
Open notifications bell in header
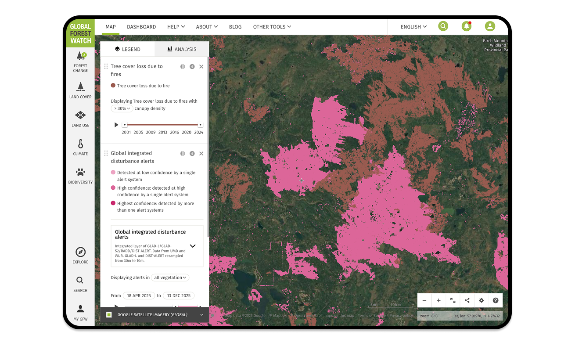coord(467,26)
